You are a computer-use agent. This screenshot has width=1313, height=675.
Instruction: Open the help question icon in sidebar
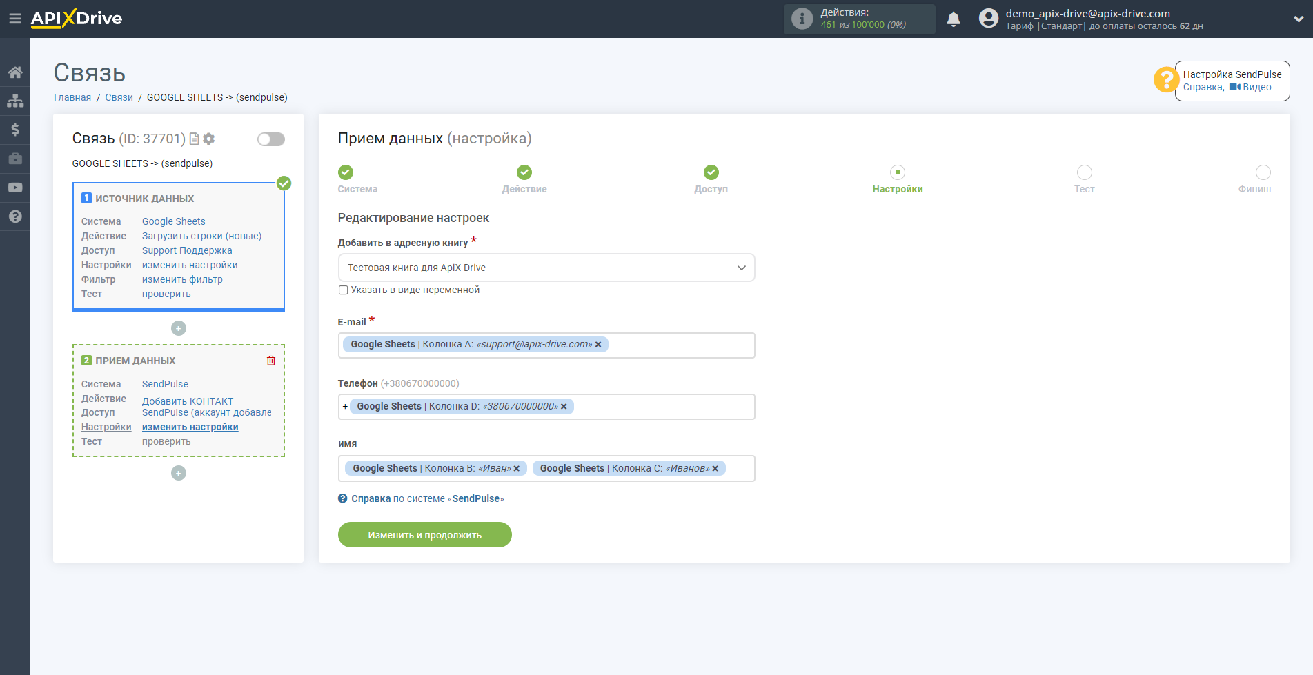(15, 216)
